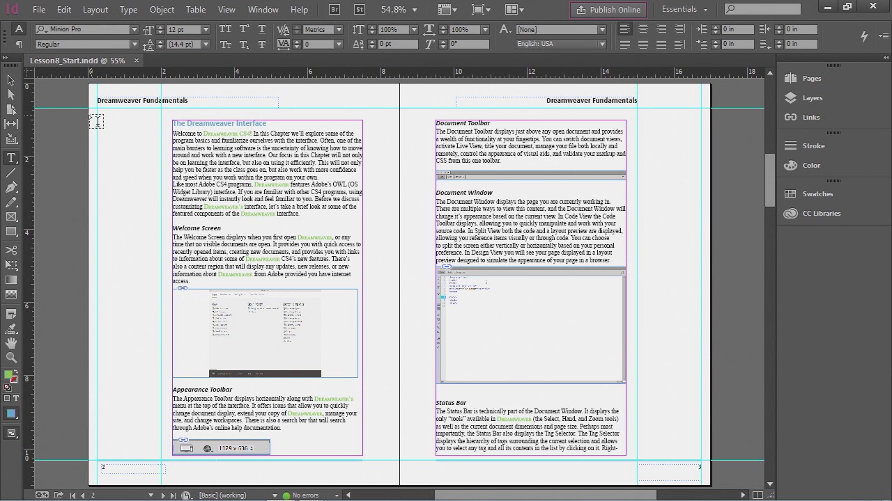Screen dimensions: 892x501
Task: Select the Gradient Swatch tool
Action: tap(11, 279)
